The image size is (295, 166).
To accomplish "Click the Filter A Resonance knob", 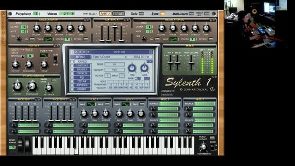I will point(29,65).
